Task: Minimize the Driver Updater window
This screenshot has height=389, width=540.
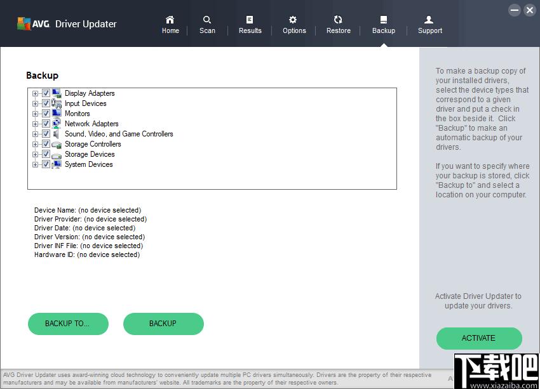Action: click(x=515, y=10)
